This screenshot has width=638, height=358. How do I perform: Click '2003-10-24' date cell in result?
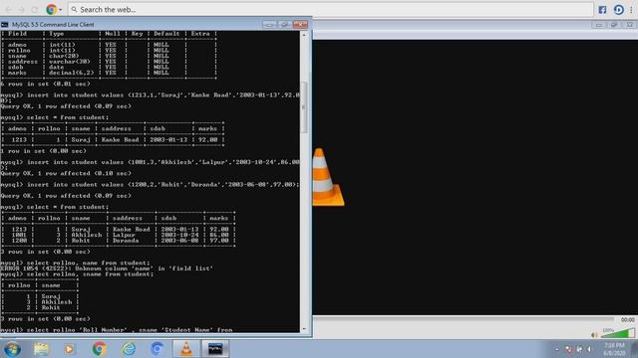click(x=179, y=235)
